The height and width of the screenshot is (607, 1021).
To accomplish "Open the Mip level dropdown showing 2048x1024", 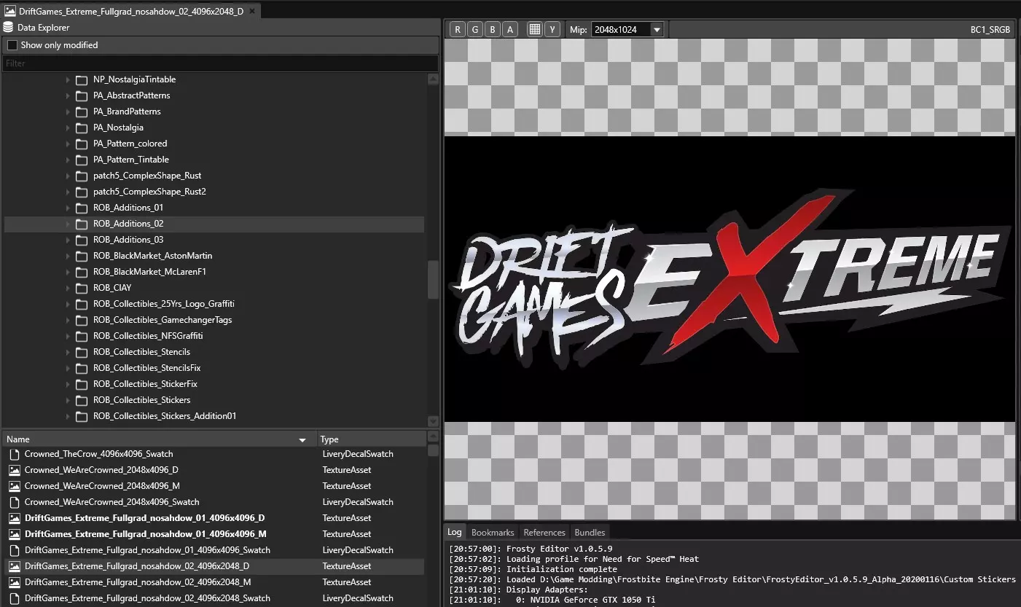I will (627, 29).
